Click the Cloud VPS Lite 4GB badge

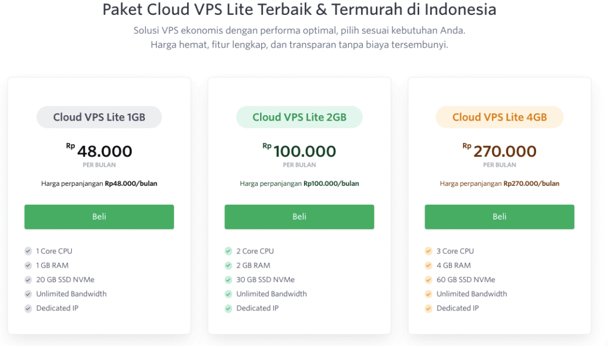tap(499, 117)
